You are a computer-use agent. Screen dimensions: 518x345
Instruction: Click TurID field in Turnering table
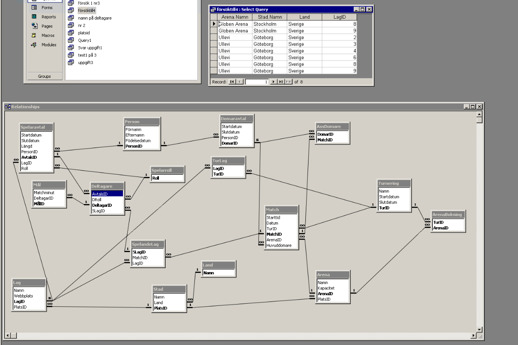394,208
